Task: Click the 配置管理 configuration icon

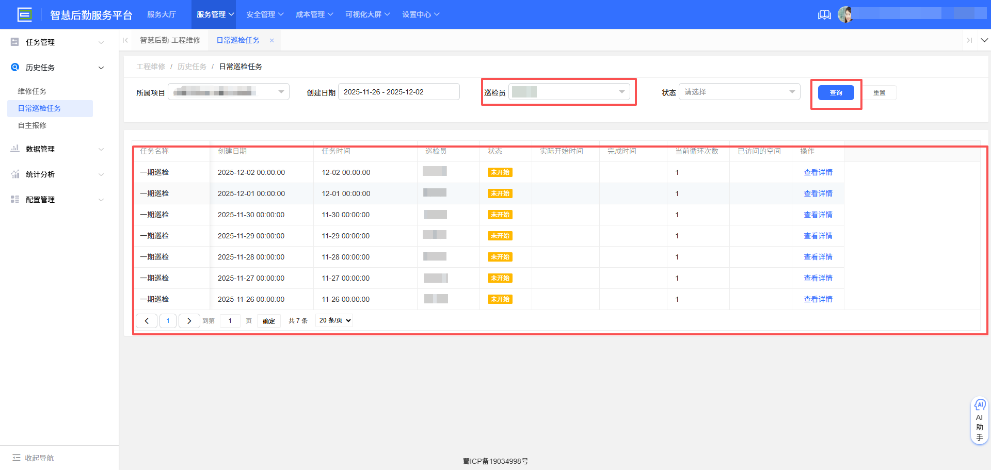Action: [x=14, y=199]
